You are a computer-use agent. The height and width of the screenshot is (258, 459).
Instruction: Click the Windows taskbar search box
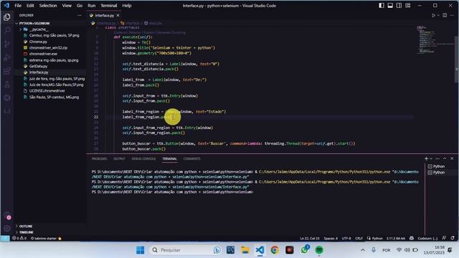tap(186, 250)
